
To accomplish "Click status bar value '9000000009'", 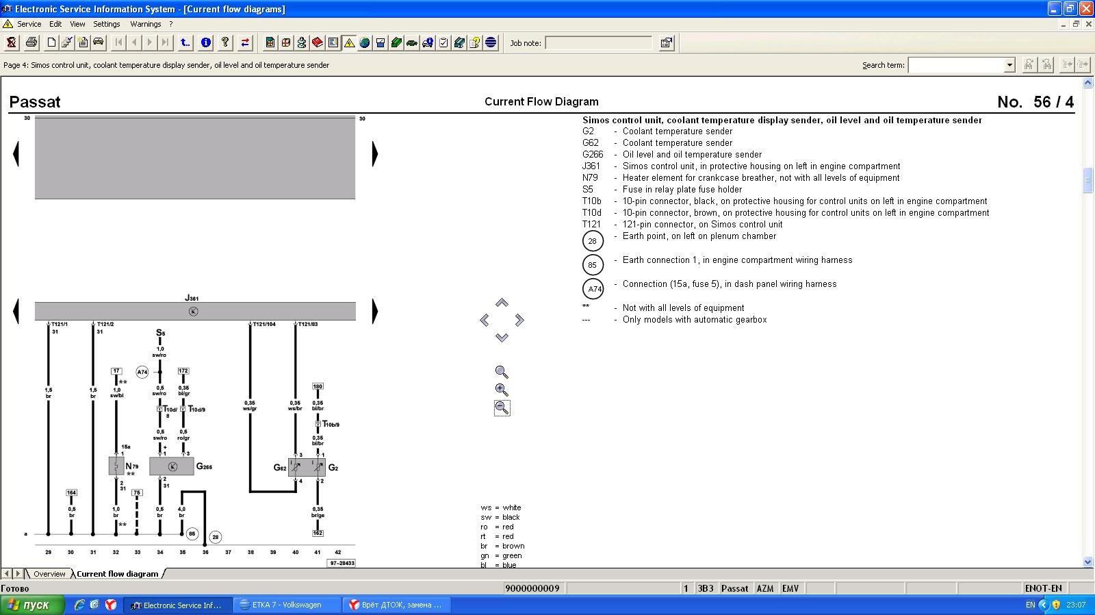I will tap(532, 588).
